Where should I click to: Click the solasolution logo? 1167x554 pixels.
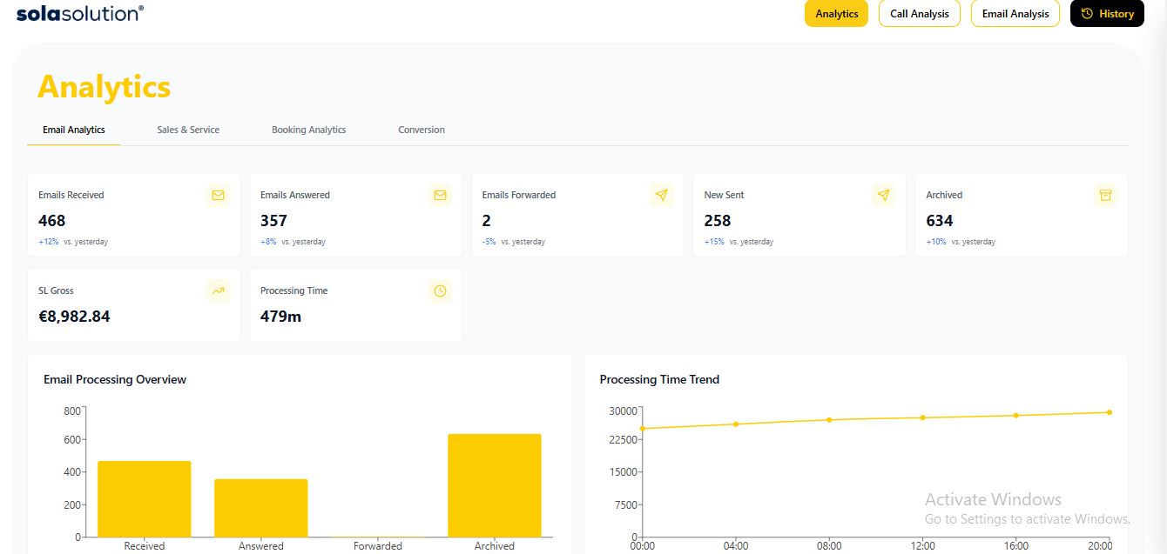pyautogui.click(x=80, y=13)
